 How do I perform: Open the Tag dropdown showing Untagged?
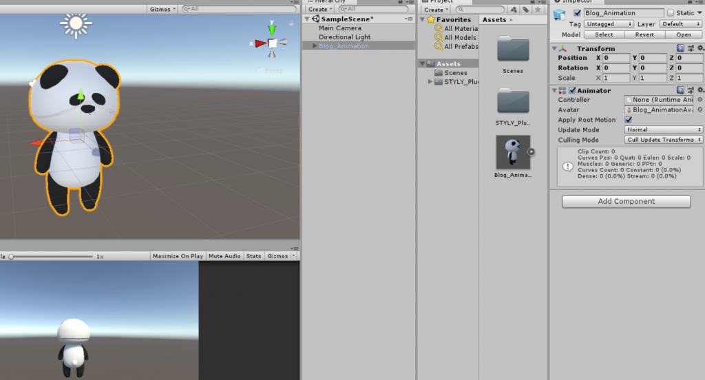[x=609, y=24]
